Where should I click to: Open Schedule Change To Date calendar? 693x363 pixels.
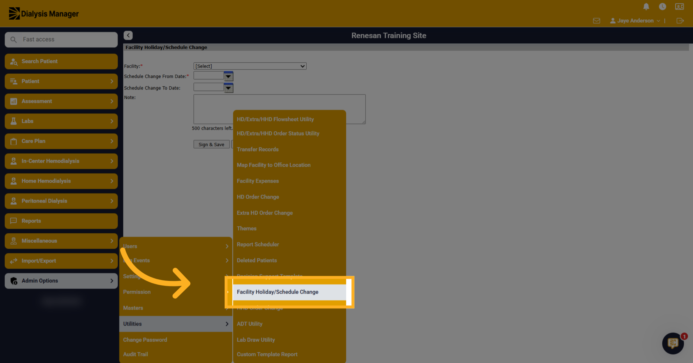pos(228,88)
